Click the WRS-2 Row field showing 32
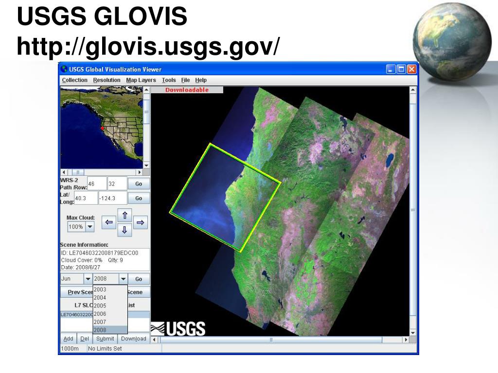The image size is (498, 373). (117, 184)
